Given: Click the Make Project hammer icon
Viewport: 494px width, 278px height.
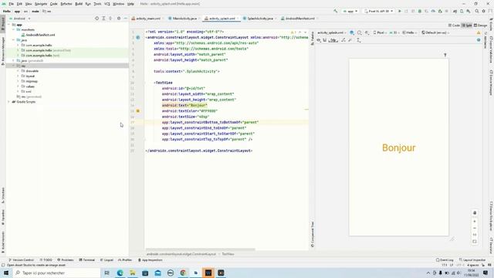Looking at the screenshot, I should pyautogui.click(x=336, y=11).
